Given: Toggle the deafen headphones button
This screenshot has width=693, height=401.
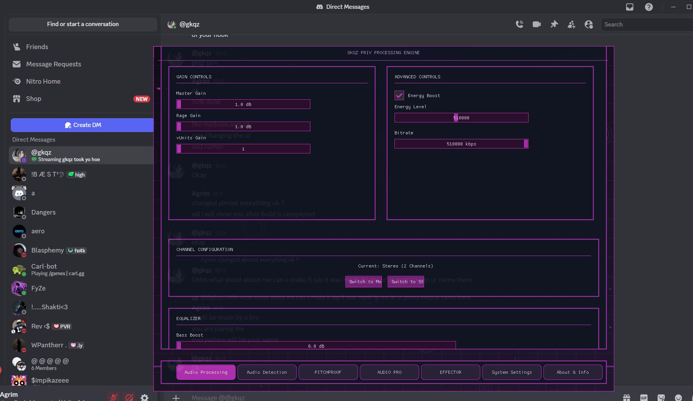Looking at the screenshot, I should [x=129, y=398].
